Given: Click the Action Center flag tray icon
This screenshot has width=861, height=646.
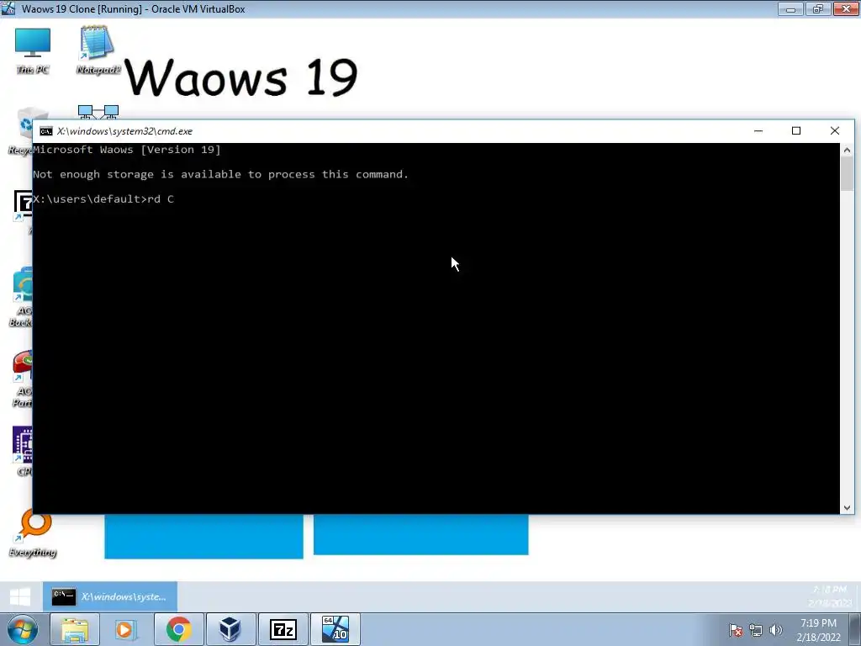Looking at the screenshot, I should [736, 630].
